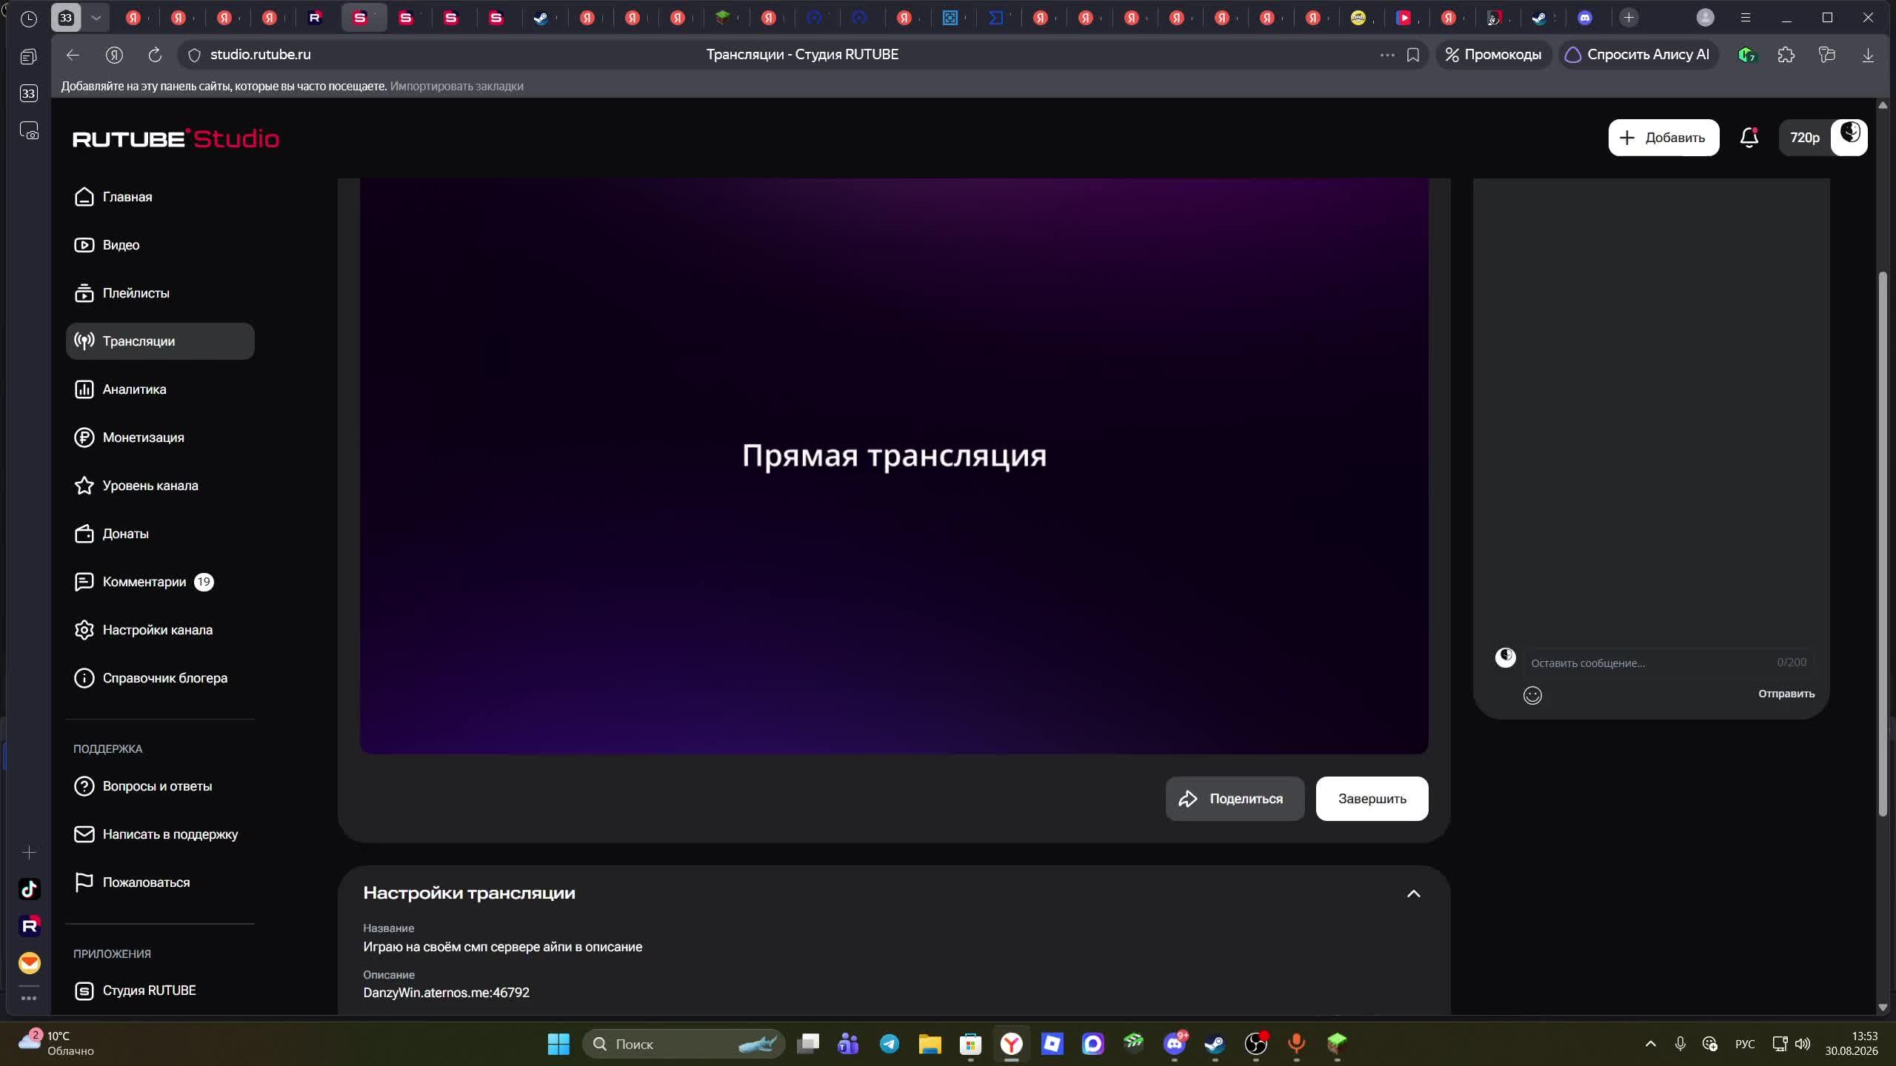Image resolution: width=1896 pixels, height=1066 pixels.
Task: Open browser extensions puzzle icon
Action: [1786, 55]
